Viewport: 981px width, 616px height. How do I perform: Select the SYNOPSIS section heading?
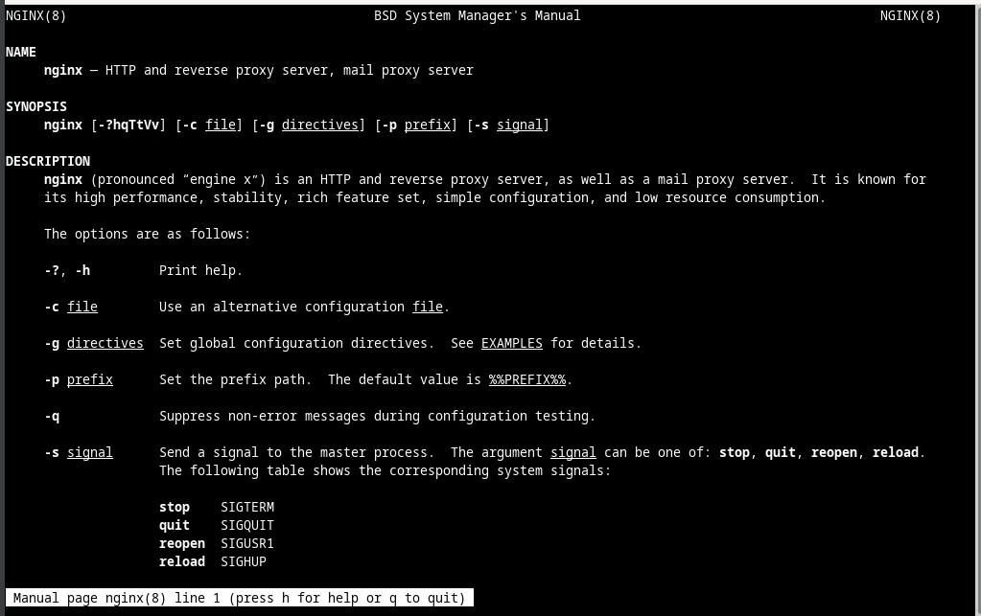36,106
